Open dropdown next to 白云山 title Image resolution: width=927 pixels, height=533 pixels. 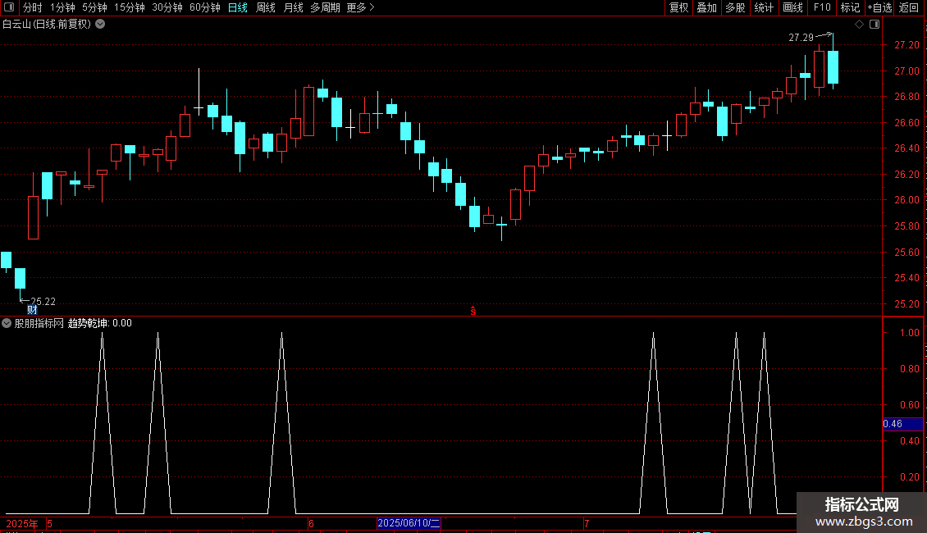[x=101, y=24]
